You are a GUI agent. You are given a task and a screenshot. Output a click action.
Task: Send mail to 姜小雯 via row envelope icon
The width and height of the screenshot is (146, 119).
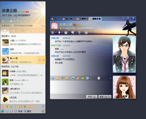pyautogui.click(x=43, y=60)
